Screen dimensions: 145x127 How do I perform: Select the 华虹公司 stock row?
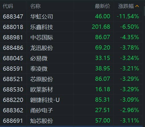71,16
